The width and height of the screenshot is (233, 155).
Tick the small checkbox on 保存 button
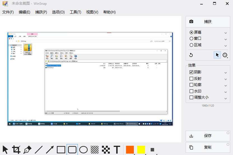pyautogui.click(x=228, y=133)
